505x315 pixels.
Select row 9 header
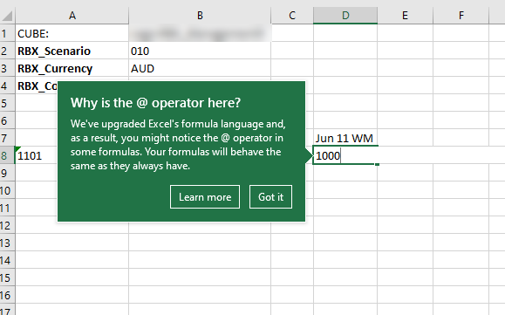7,173
